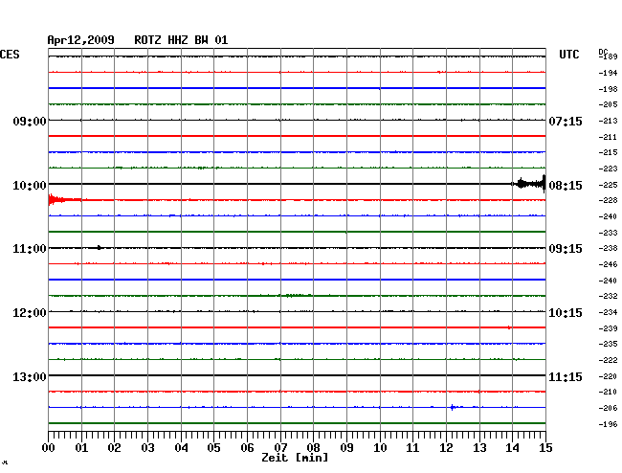Click the 11:15 UTC time label
The image size is (622, 473).
(x=566, y=376)
